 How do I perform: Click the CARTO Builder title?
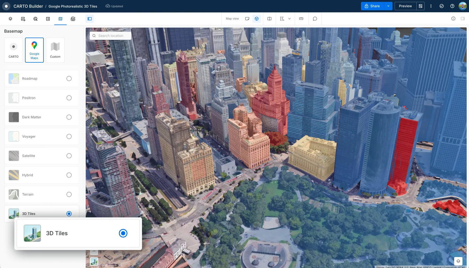pyautogui.click(x=28, y=6)
